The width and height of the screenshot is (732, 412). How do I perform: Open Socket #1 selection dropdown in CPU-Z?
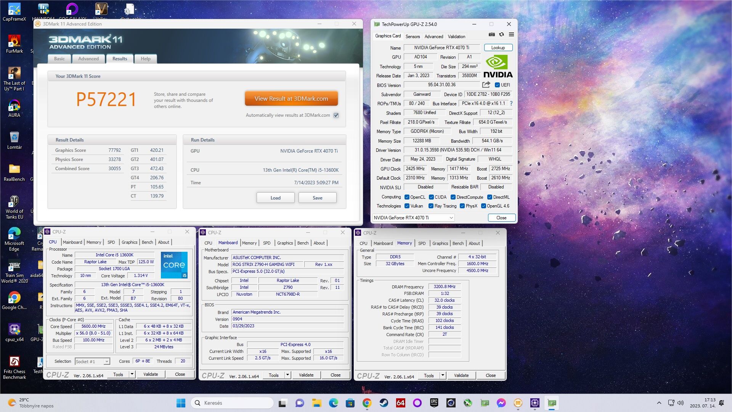point(107,362)
